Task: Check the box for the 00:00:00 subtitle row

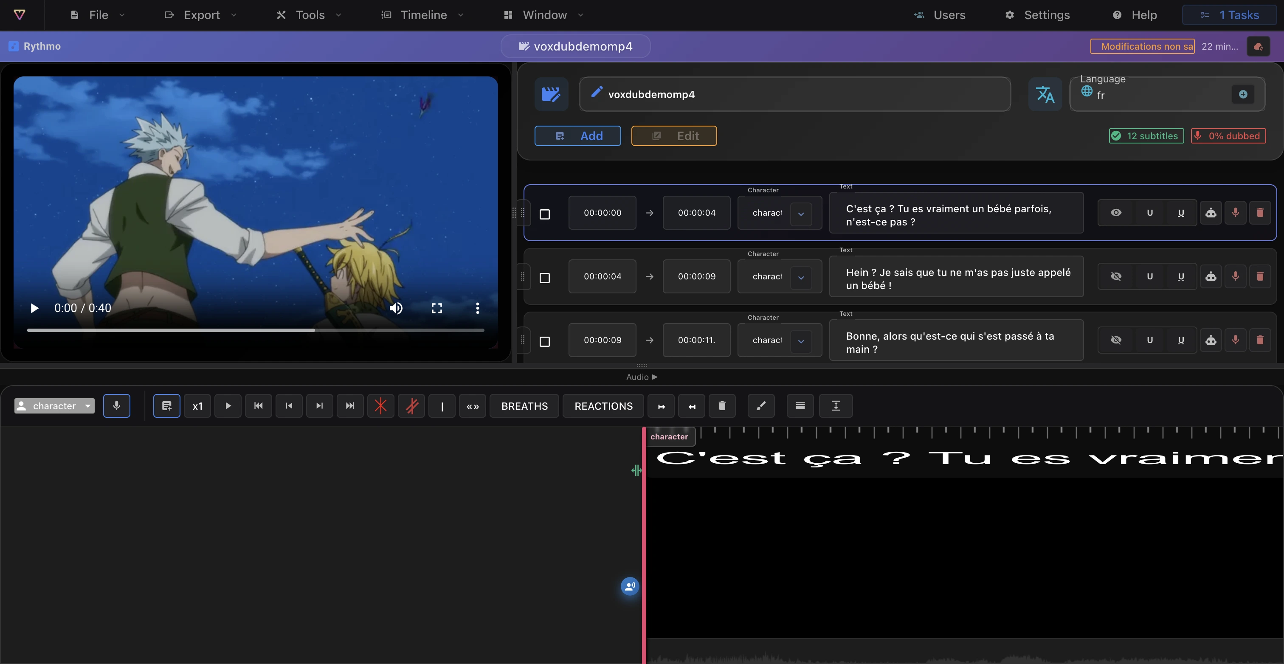Action: (x=545, y=214)
